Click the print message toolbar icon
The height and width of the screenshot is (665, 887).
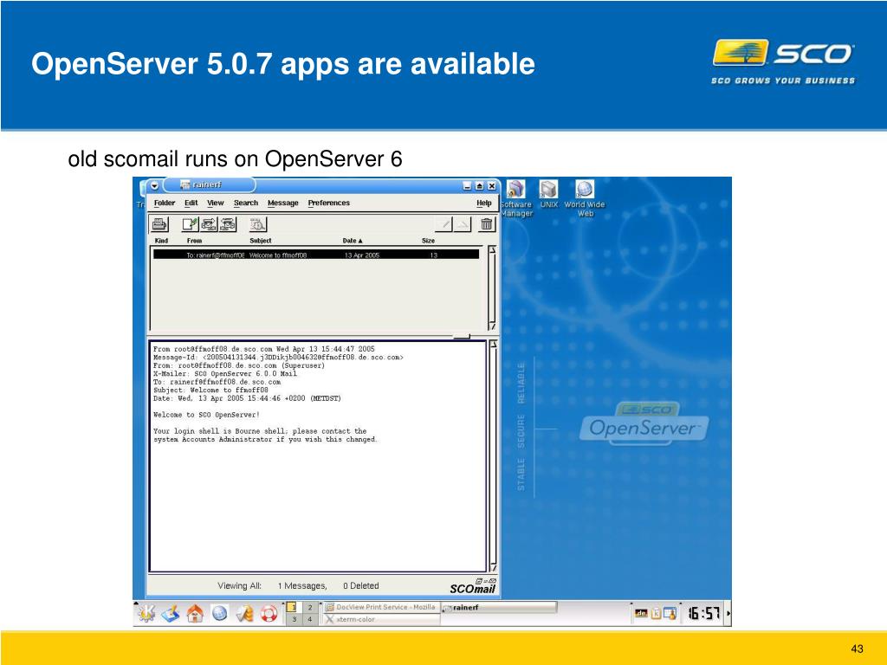click(x=159, y=224)
